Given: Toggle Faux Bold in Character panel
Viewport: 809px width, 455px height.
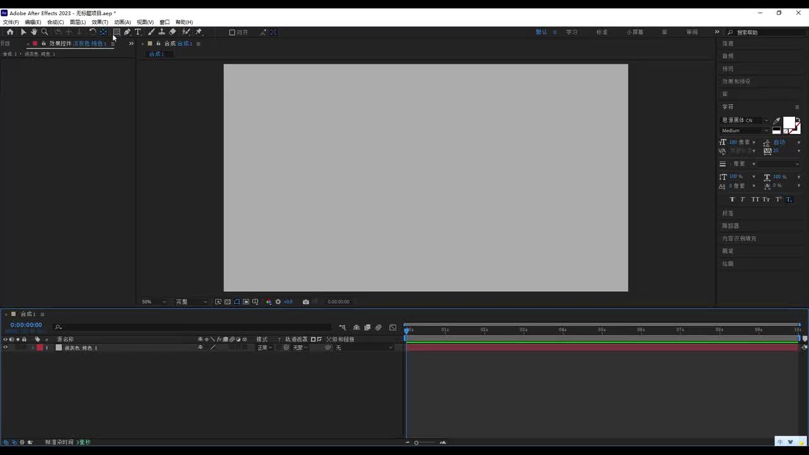Looking at the screenshot, I should [733, 200].
